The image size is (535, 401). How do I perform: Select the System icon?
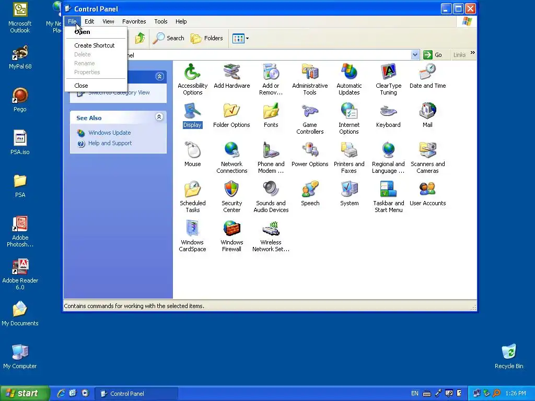click(x=349, y=193)
